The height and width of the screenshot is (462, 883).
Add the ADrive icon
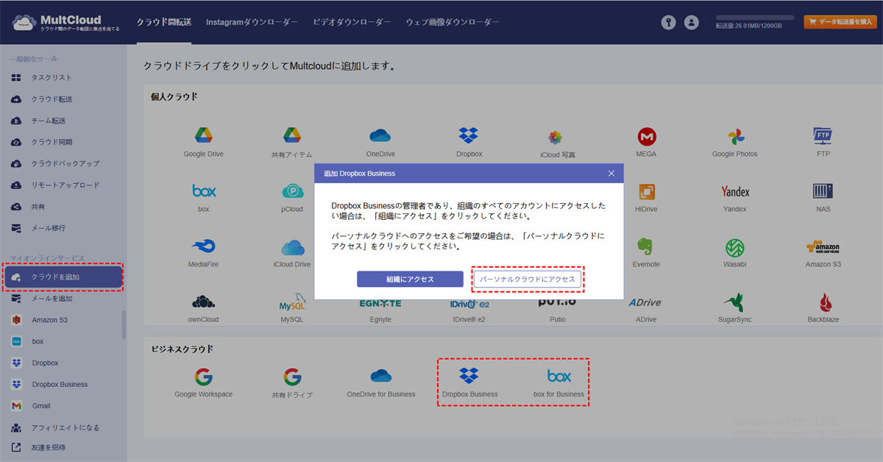point(647,302)
